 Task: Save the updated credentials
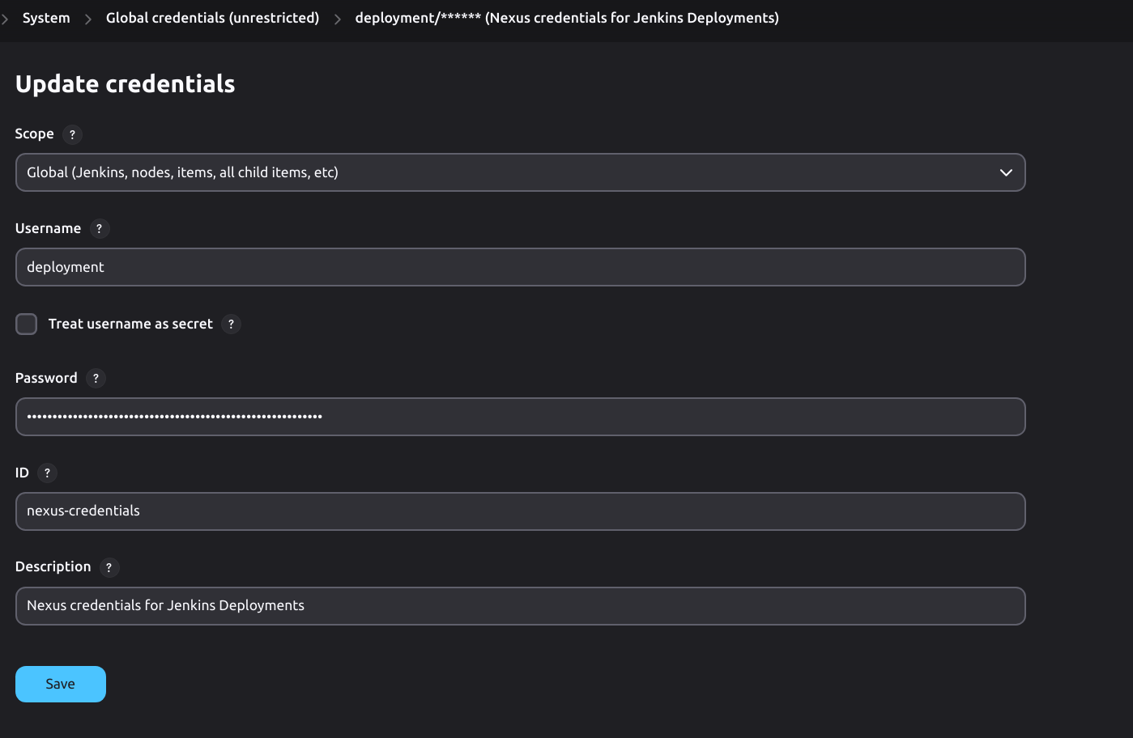(61, 684)
